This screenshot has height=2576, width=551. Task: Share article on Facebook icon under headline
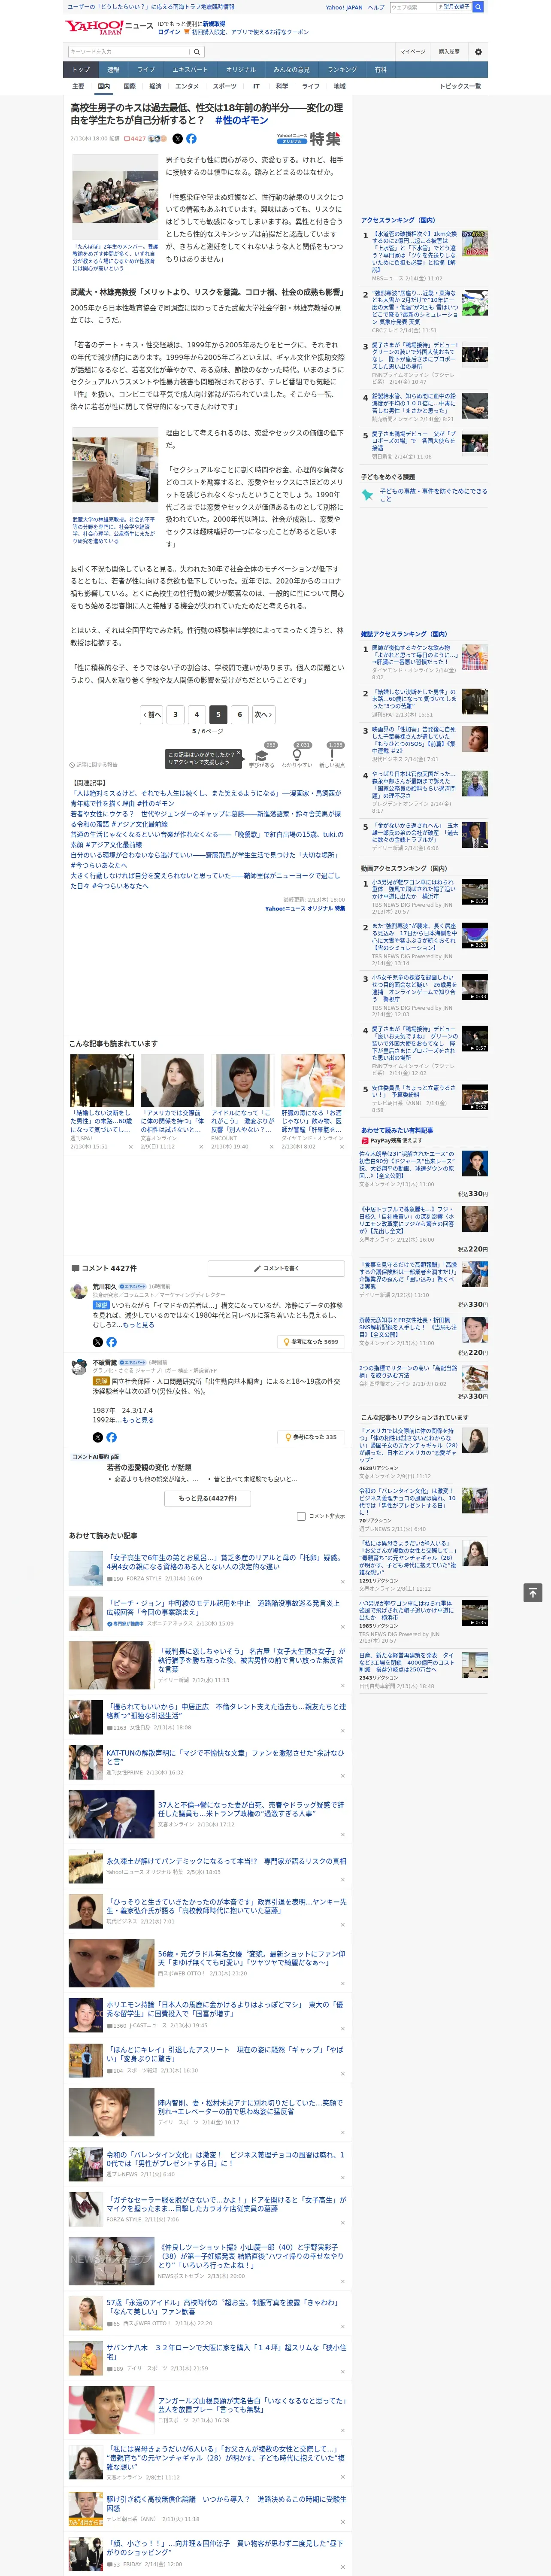point(191,139)
